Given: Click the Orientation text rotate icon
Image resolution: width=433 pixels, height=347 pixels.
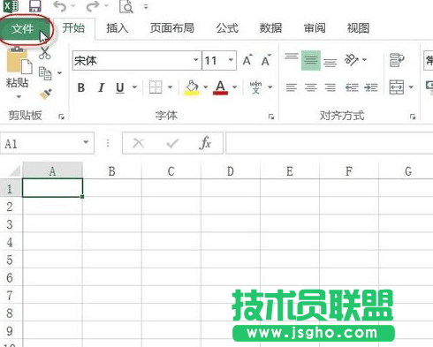Looking at the screenshot, I should [352, 60].
